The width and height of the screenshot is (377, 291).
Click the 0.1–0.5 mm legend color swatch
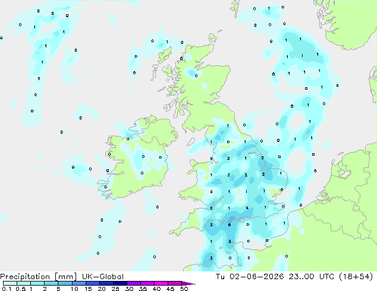pos(10,283)
